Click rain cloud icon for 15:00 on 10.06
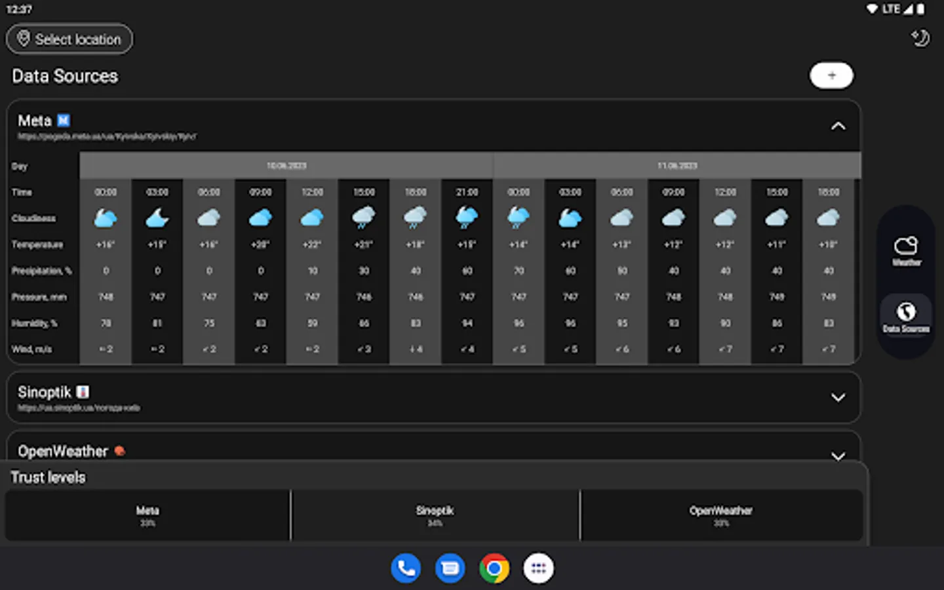Image resolution: width=944 pixels, height=590 pixels. 364,218
